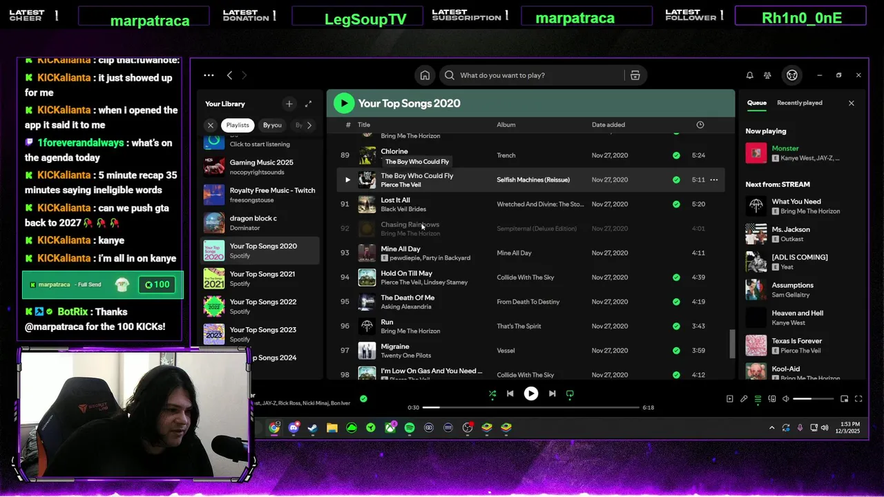The width and height of the screenshot is (884, 497).
Task: Open dragon block c playlist
Action: [260, 222]
